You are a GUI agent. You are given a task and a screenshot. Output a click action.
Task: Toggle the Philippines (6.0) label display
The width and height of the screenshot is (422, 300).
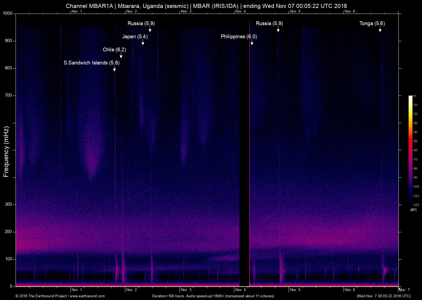point(239,36)
